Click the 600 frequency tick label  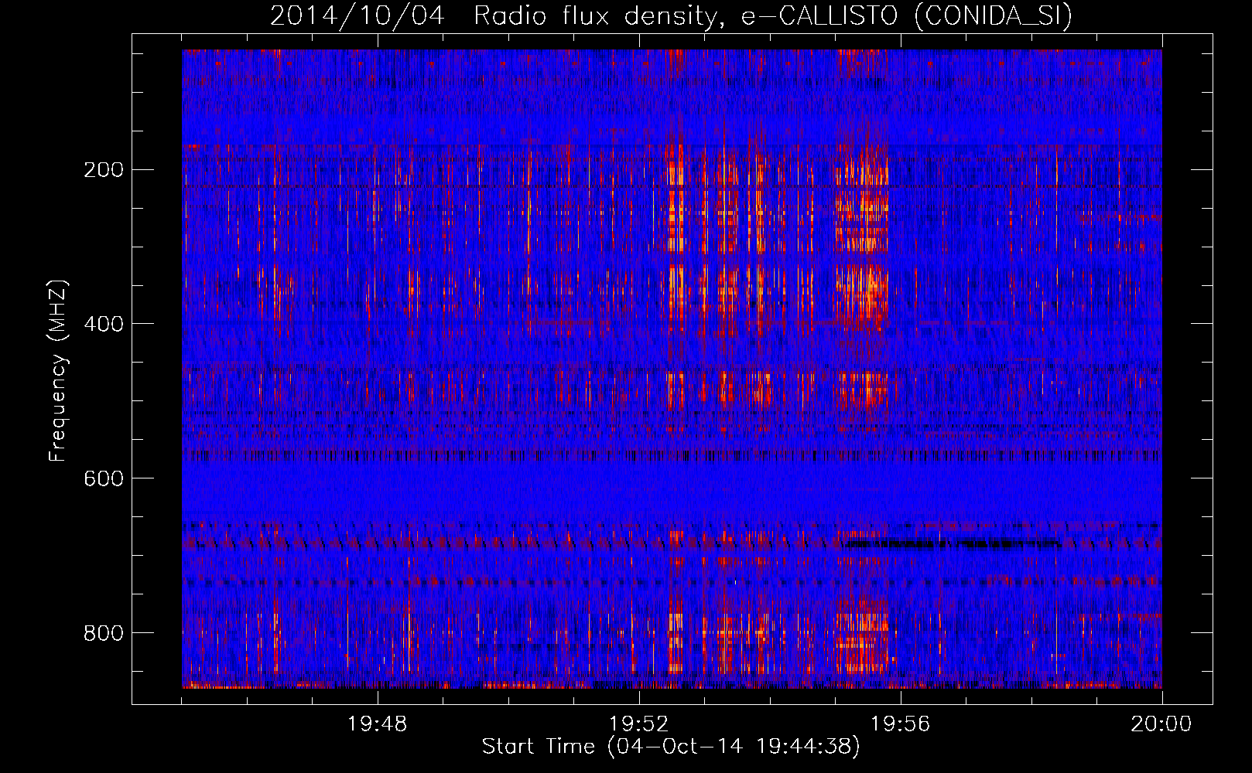click(x=103, y=478)
